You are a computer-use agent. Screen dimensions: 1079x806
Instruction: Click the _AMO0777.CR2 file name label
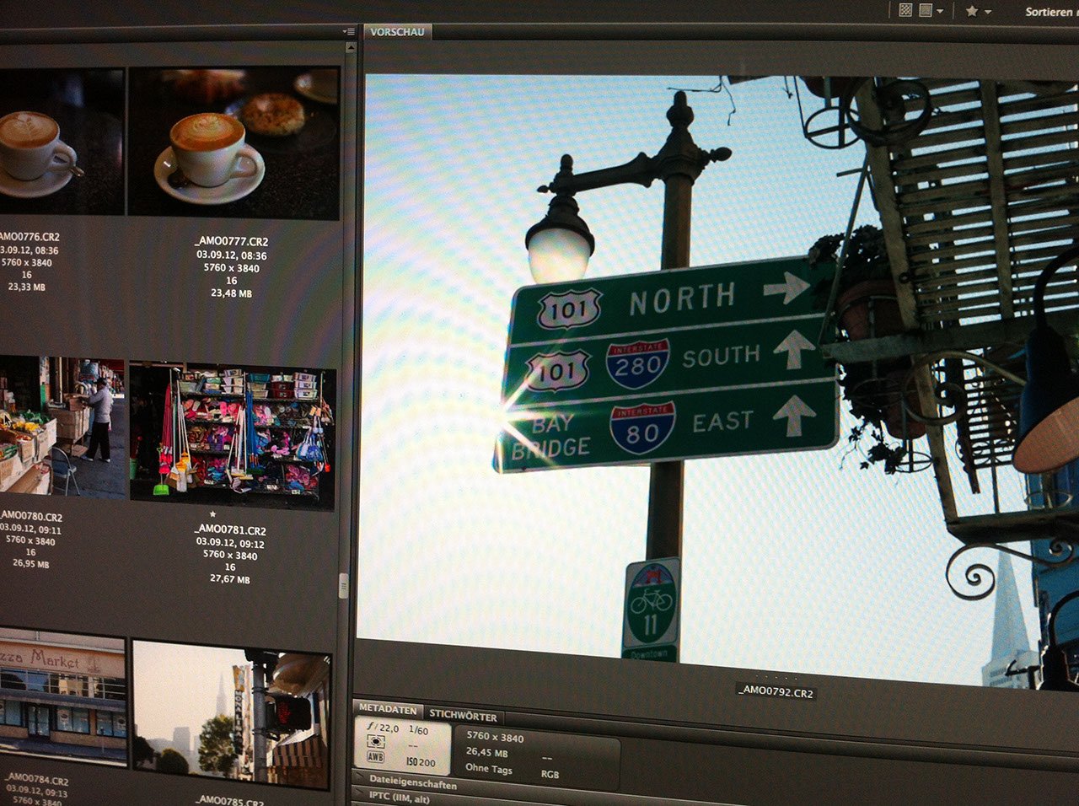231,242
